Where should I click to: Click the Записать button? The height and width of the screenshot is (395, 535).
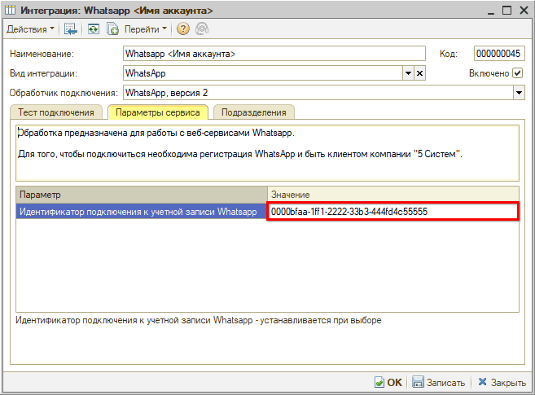coord(439,382)
